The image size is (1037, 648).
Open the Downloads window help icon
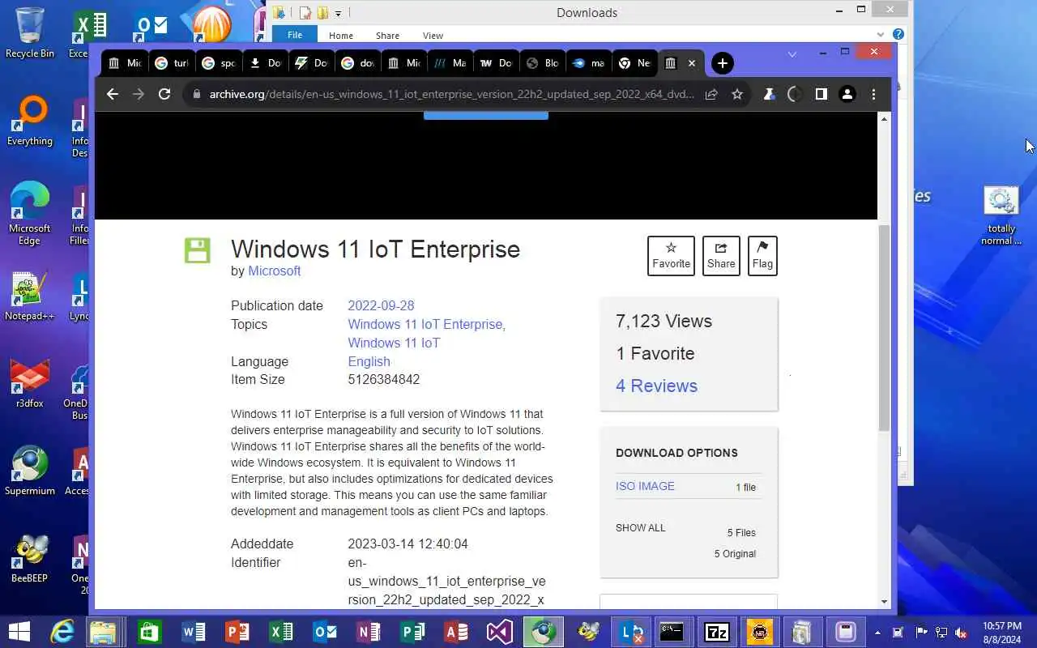[x=898, y=35]
